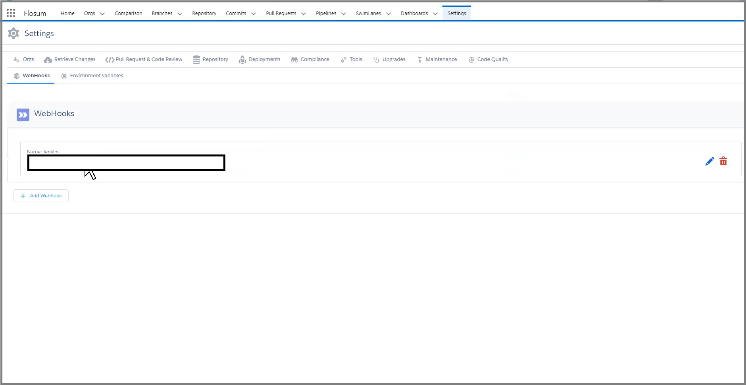The width and height of the screenshot is (746, 385).
Task: Click the Maintenance hammer icon
Action: pos(419,60)
